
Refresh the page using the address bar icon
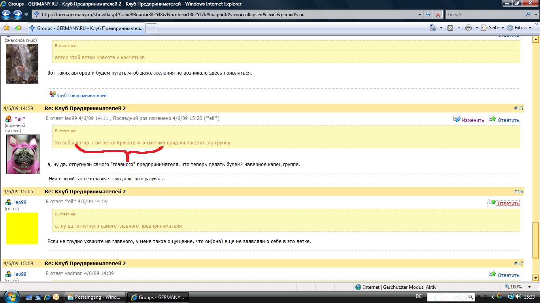tap(428, 15)
